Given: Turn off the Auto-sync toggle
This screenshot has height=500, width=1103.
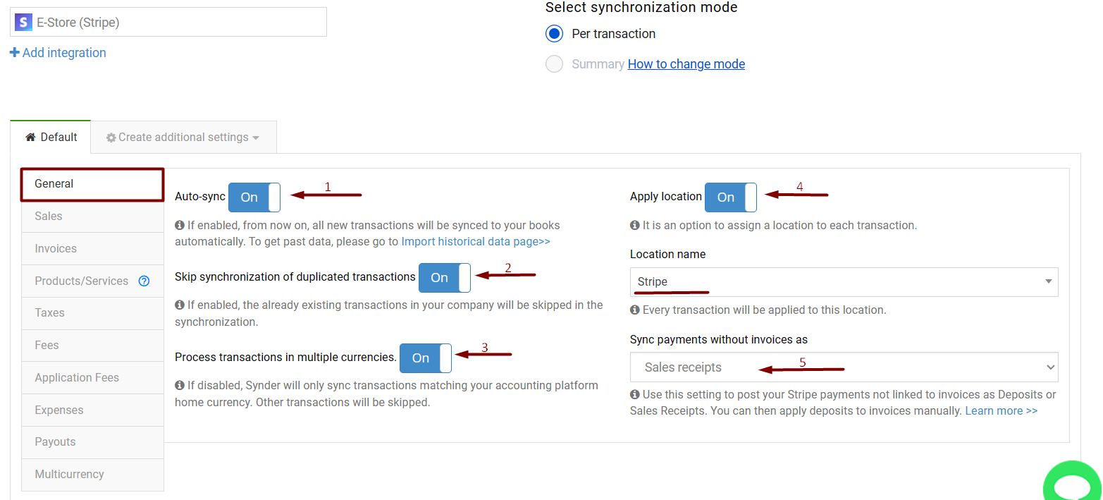Looking at the screenshot, I should click(x=254, y=197).
